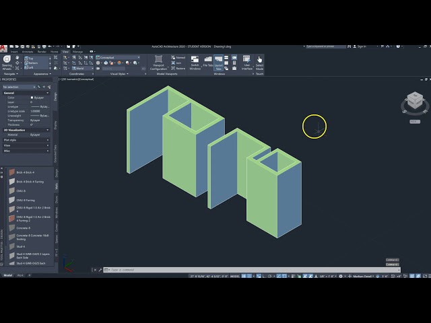Image resolution: width=431 pixels, height=323 pixels.
Task: Switch to the Model layout tab
Action: click(7, 275)
